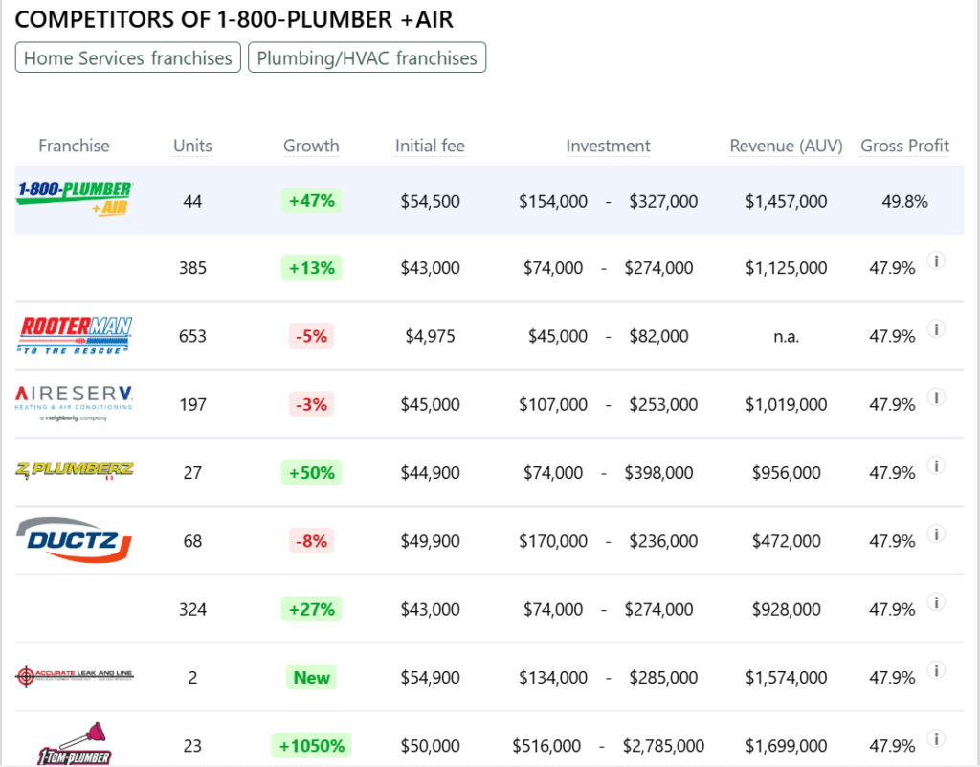The height and width of the screenshot is (767, 980).
Task: Select the $398,000 investment value
Action: click(x=658, y=473)
